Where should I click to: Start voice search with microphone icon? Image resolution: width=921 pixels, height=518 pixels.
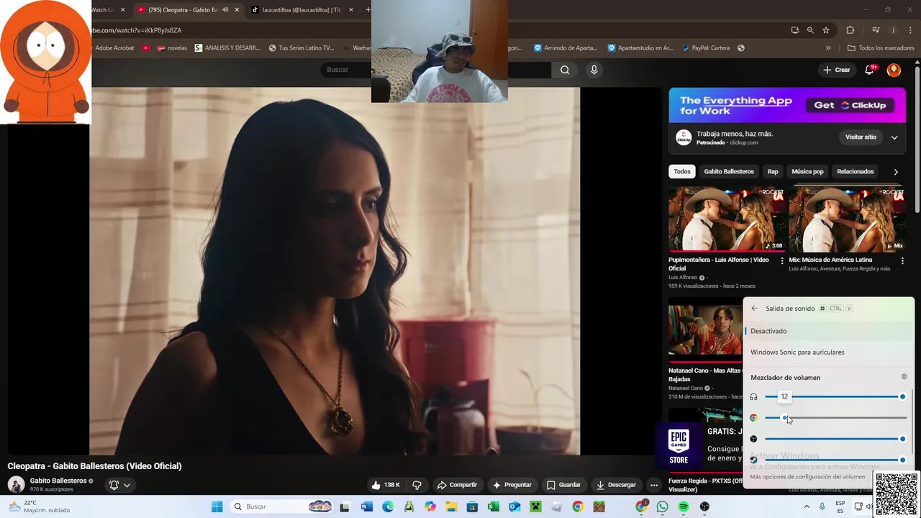[x=594, y=70]
